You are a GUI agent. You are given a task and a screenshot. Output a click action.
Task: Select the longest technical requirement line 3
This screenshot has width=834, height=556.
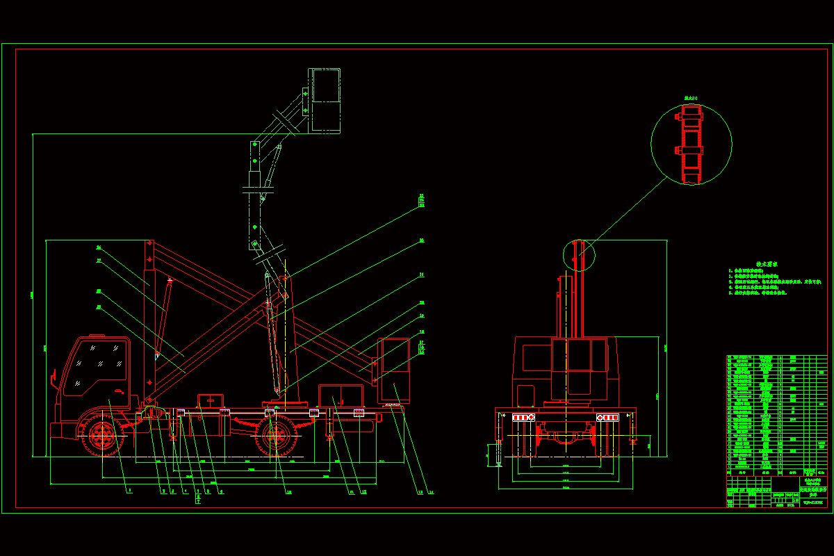[x=775, y=282]
